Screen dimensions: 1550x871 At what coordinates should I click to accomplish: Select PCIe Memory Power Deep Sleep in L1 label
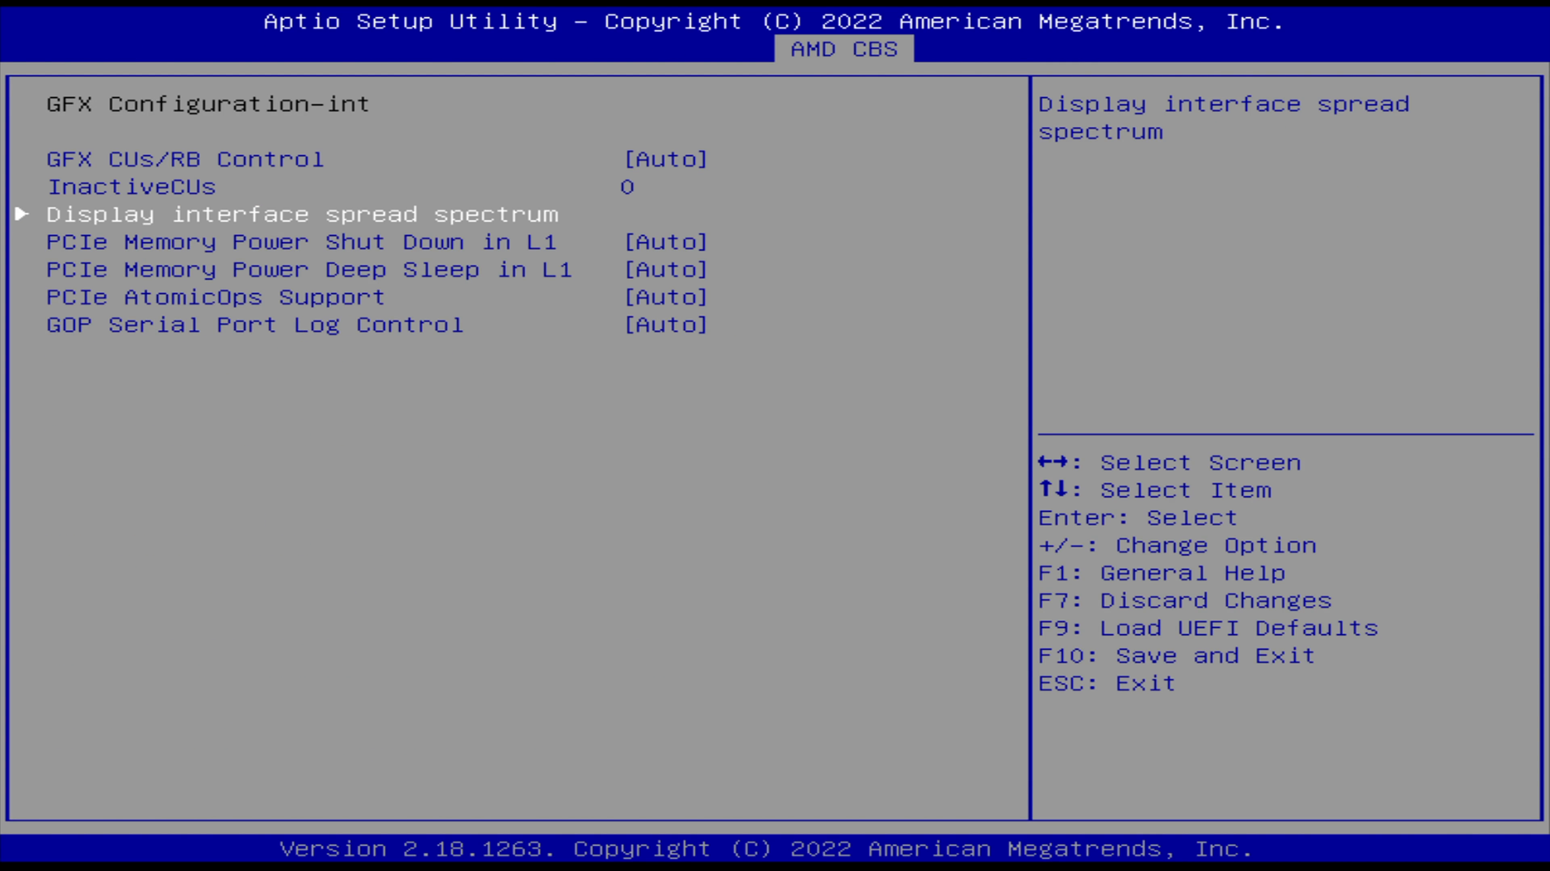tap(309, 270)
